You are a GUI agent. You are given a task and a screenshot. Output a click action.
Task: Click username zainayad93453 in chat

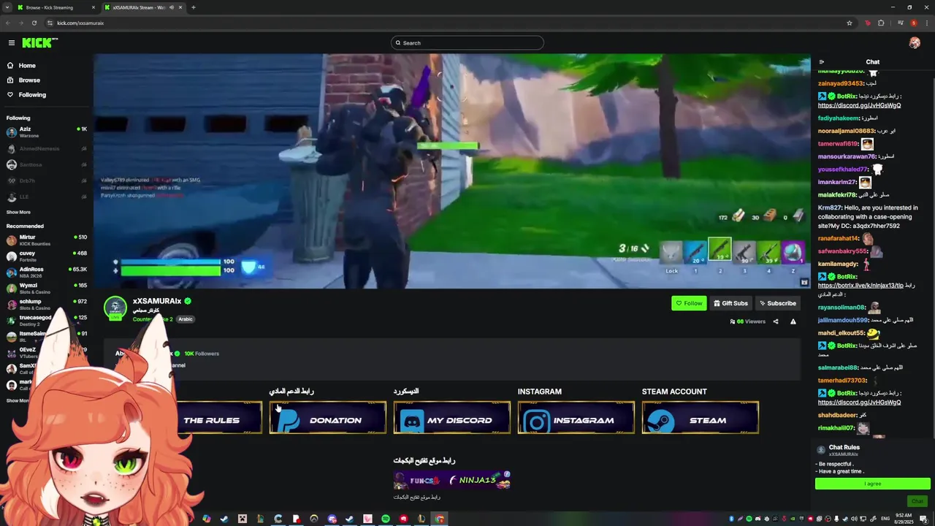pos(841,83)
